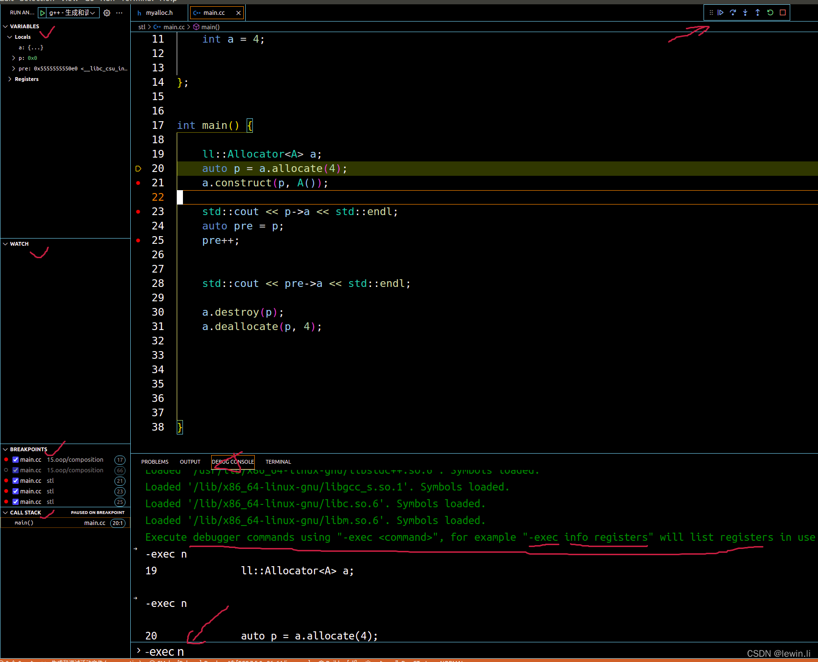818x662 pixels.
Task: Click the main() breadcrumb item
Action: tap(210, 27)
